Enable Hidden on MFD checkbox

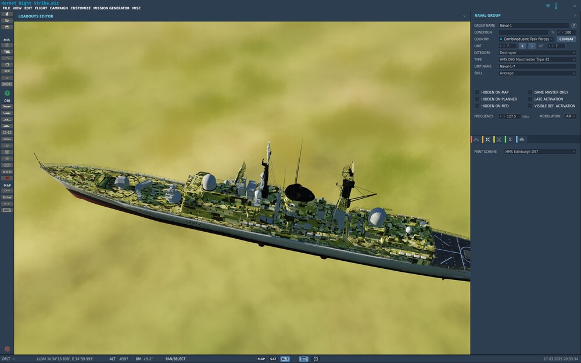[x=477, y=106]
